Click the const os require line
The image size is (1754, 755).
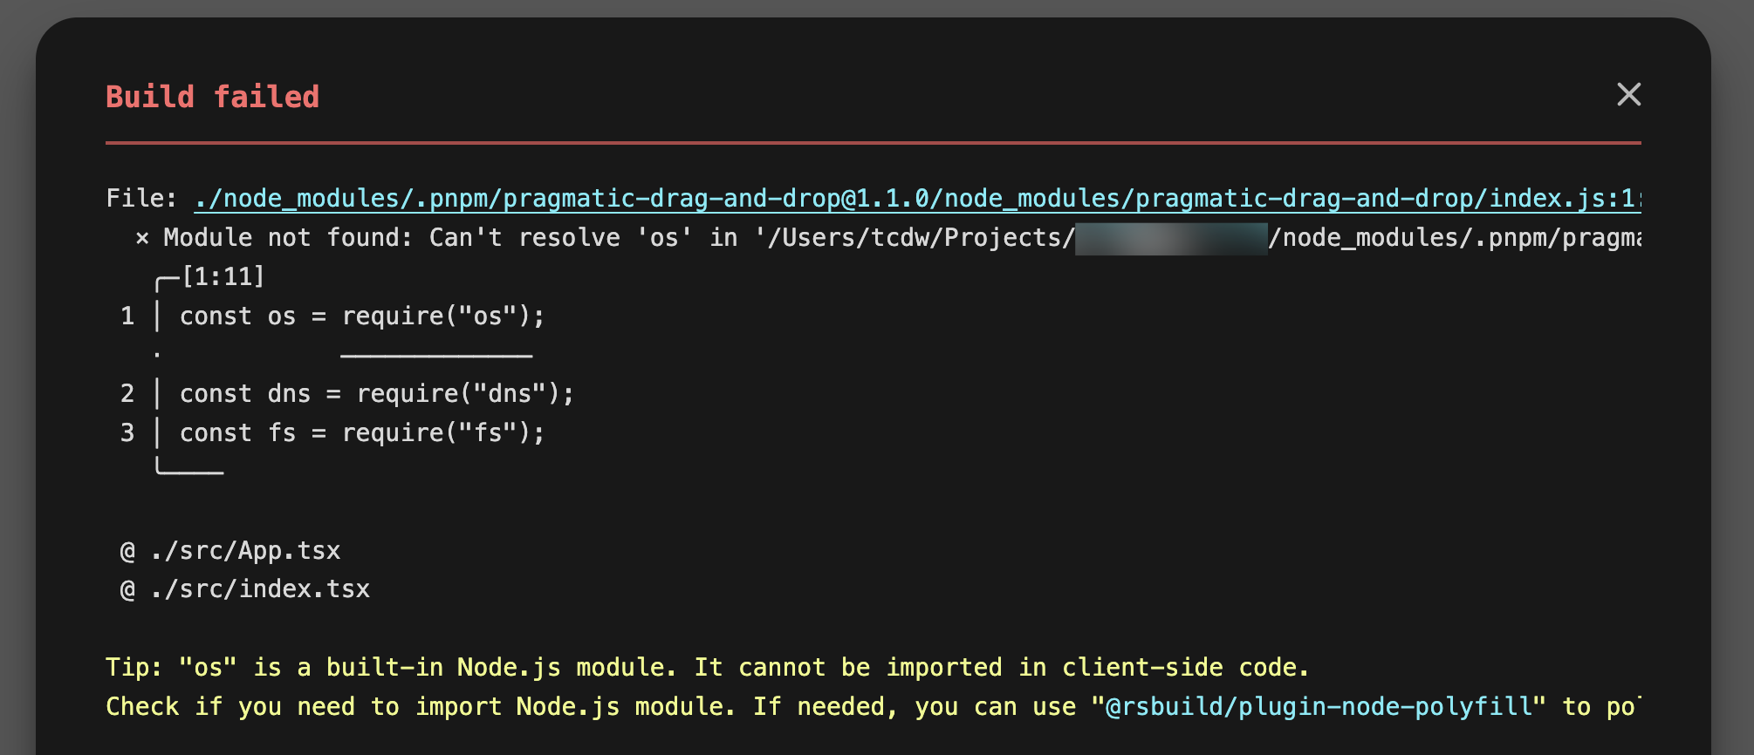click(x=362, y=316)
